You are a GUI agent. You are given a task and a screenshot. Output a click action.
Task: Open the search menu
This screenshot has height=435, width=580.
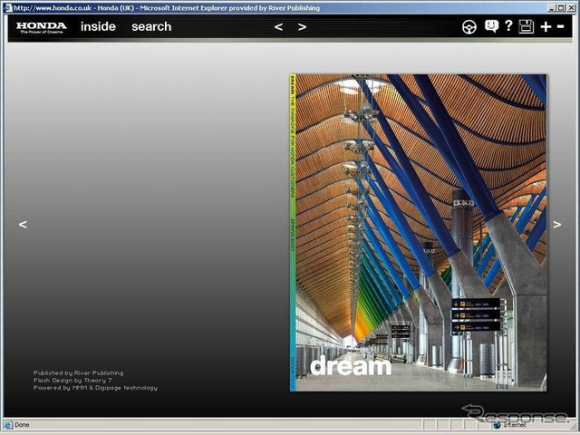(x=151, y=26)
